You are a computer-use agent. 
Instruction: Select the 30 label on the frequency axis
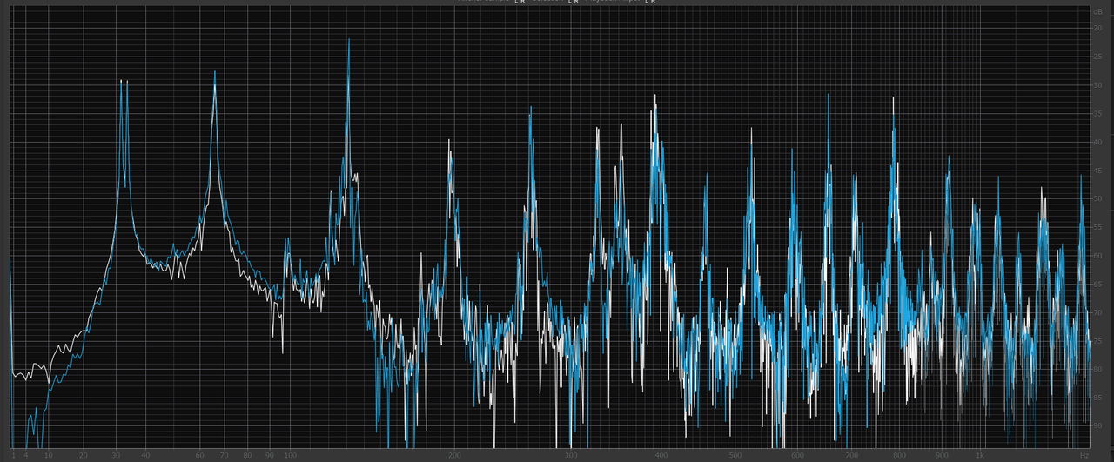(x=117, y=455)
